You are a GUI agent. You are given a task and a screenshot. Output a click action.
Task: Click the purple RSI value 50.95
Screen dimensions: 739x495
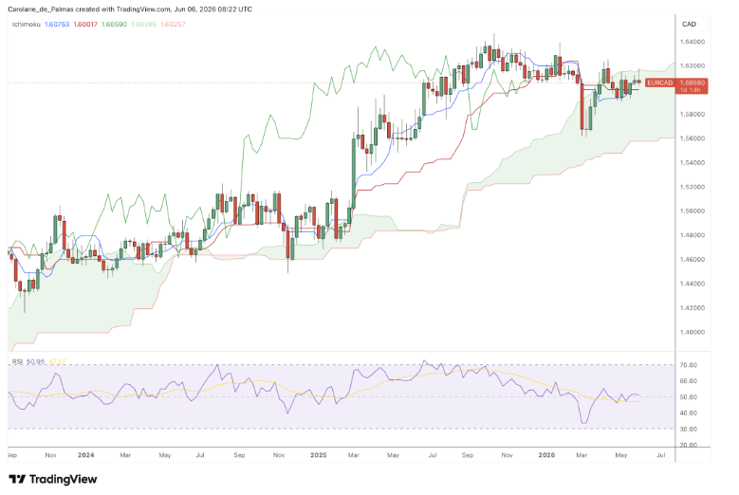[x=35, y=361]
